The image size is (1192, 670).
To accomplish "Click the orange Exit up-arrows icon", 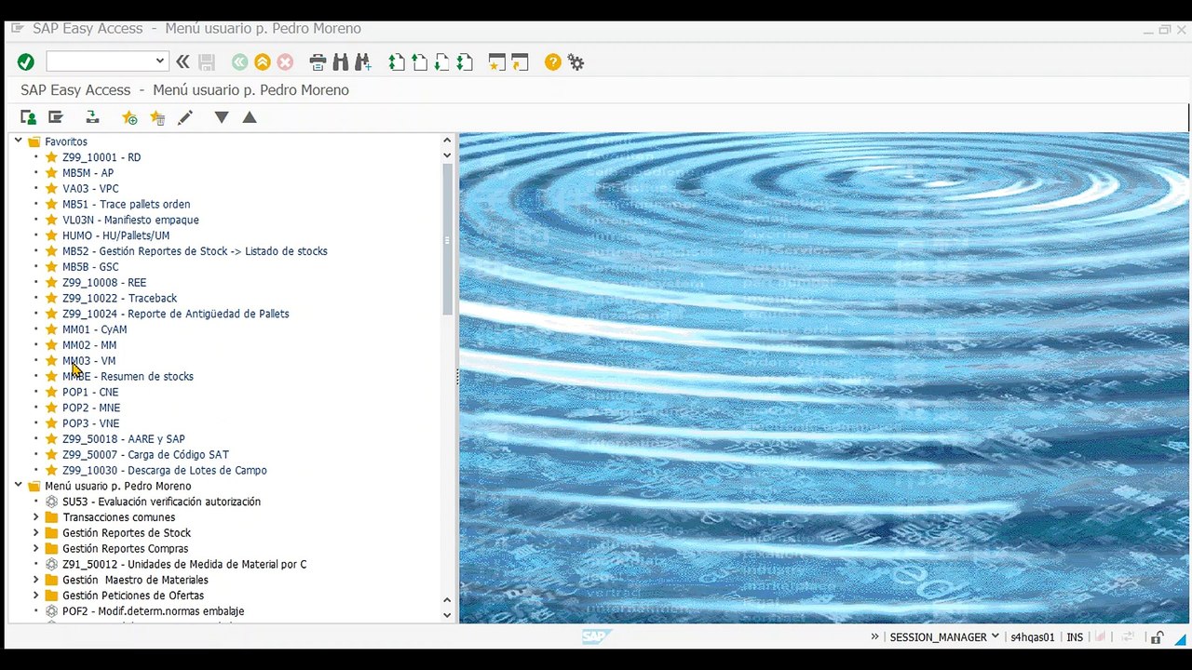I will (x=263, y=62).
